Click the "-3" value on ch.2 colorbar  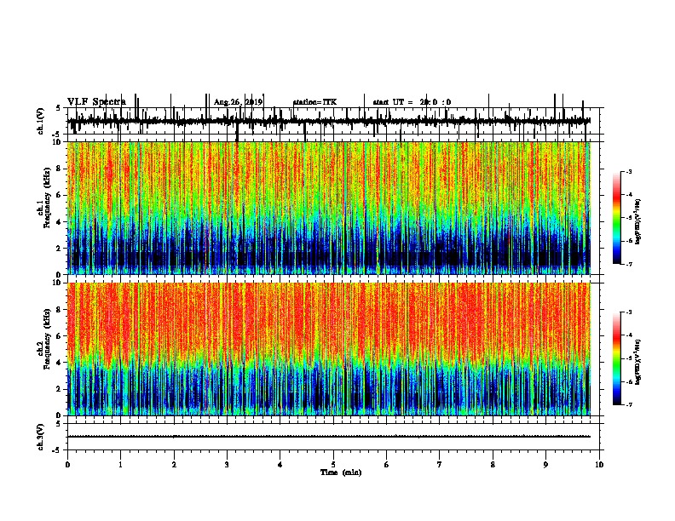[x=629, y=312]
